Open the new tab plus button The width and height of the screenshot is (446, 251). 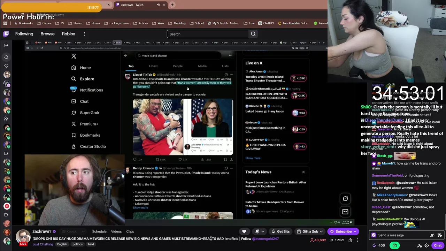(x=172, y=5)
